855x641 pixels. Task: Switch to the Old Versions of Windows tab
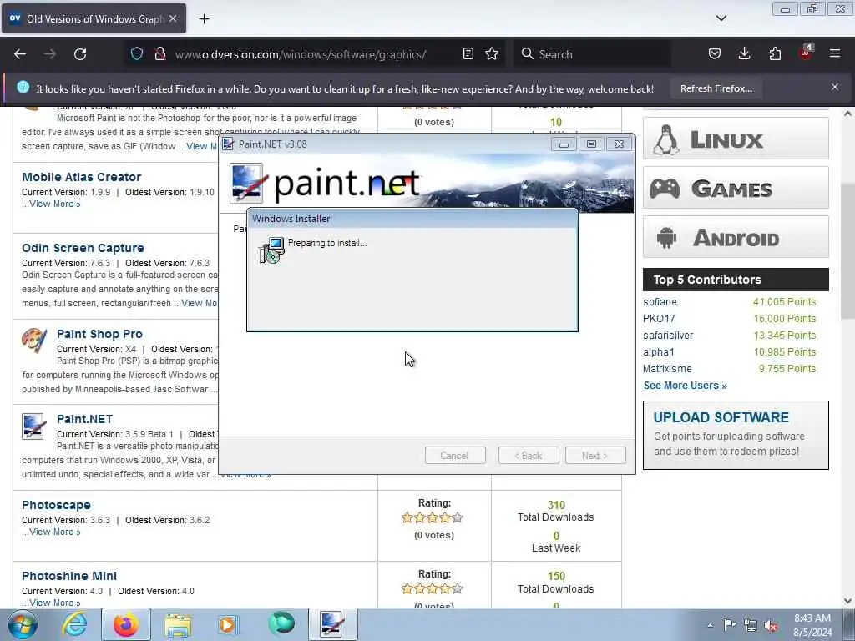tap(94, 18)
